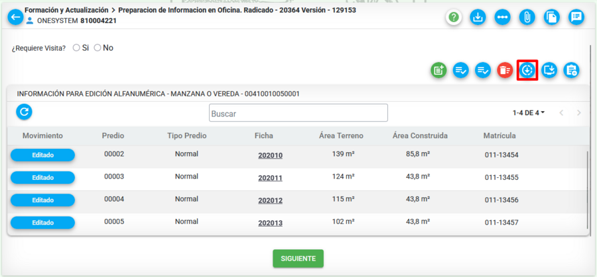The height and width of the screenshot is (277, 597).
Task: Click area terreno value 102 m²
Action: [x=343, y=221]
